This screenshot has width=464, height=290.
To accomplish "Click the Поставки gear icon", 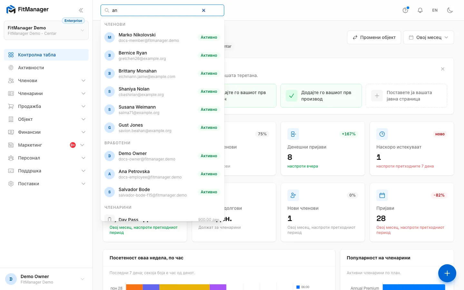I will tap(11, 184).
